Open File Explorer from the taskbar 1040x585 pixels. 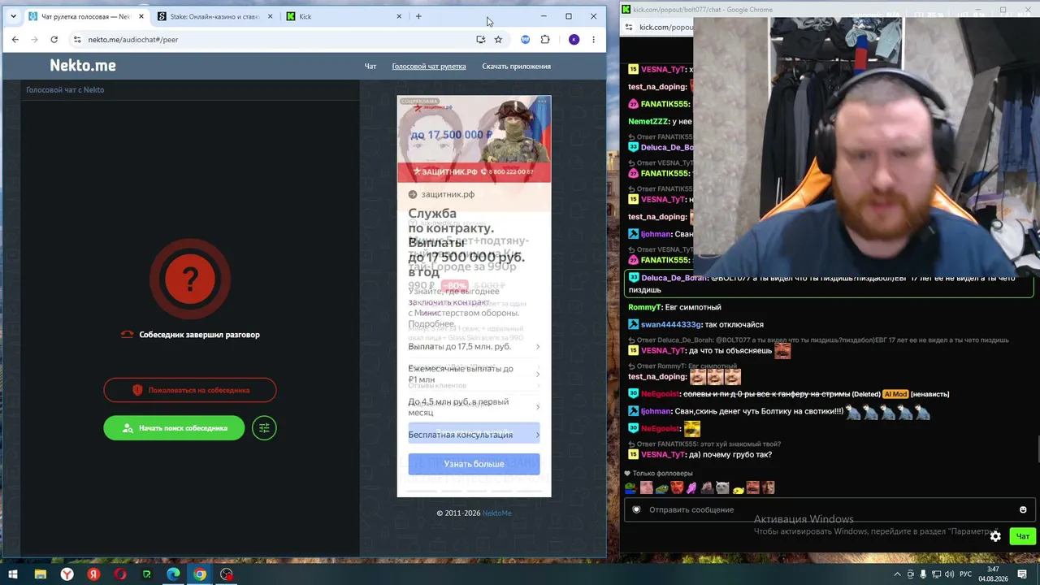coord(40,574)
